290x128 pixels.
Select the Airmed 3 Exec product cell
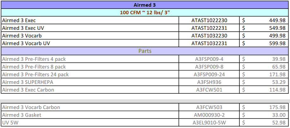click(90, 20)
